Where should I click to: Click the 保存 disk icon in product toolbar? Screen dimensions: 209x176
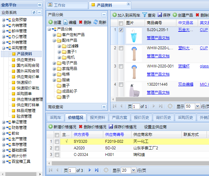160,15
